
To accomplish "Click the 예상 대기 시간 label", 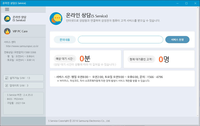I will [x=65, y=59].
